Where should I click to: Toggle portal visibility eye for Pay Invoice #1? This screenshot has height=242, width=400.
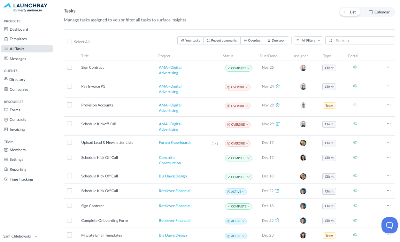355,86
